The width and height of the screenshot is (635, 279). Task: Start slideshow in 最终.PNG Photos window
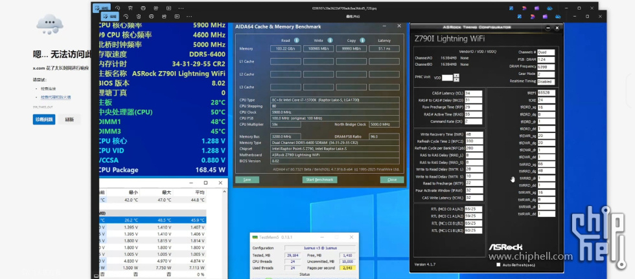coord(177,17)
